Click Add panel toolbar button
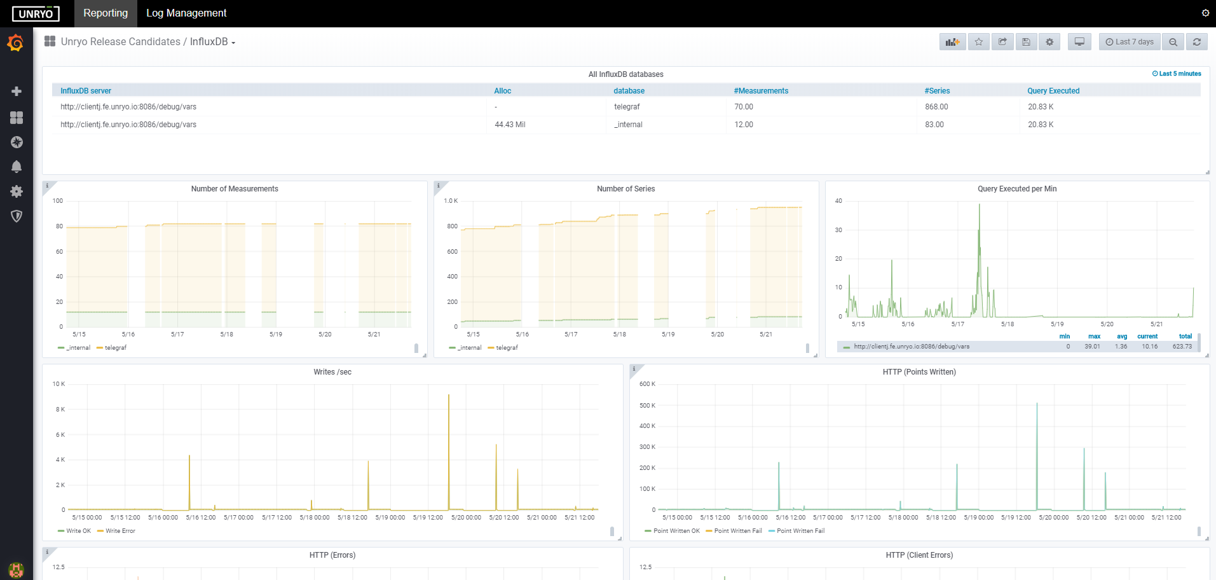The height and width of the screenshot is (580, 1216). 952,42
